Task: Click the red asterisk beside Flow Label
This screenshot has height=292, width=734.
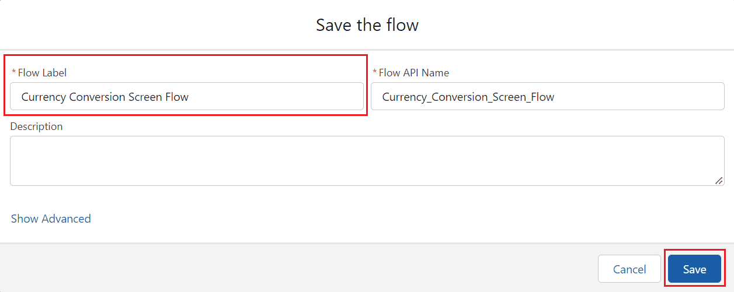Action: (14, 72)
